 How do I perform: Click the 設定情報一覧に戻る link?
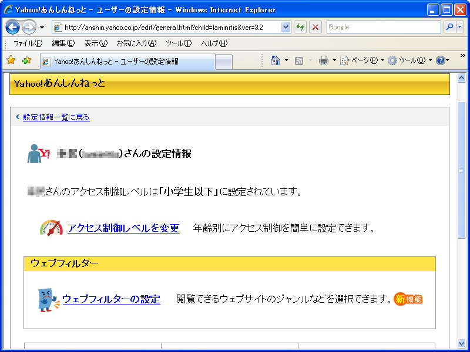click(56, 117)
